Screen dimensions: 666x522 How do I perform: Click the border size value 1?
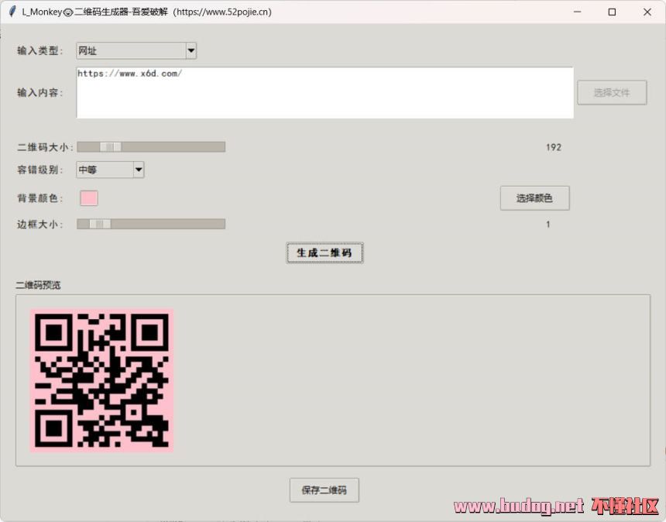[x=548, y=225]
